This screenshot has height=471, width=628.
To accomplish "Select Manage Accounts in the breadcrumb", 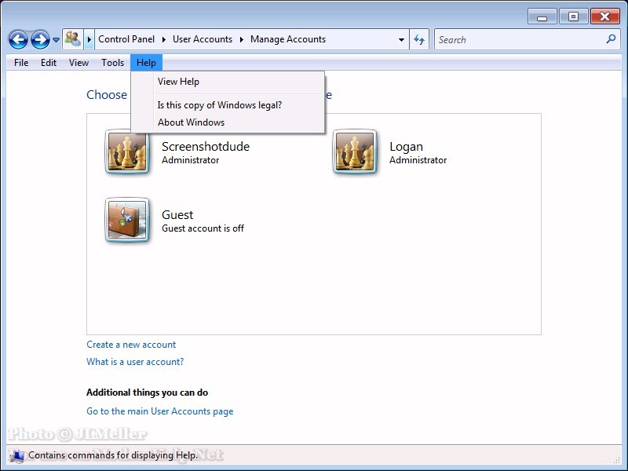I will [x=288, y=39].
